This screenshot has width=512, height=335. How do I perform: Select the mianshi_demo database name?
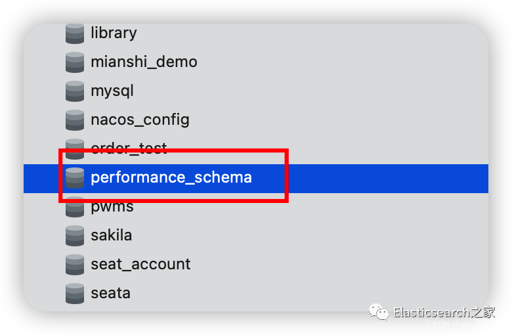144,62
